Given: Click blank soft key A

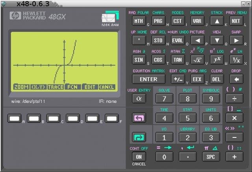Looking at the screenshot, I should pyautogui.click(x=14, y=119).
